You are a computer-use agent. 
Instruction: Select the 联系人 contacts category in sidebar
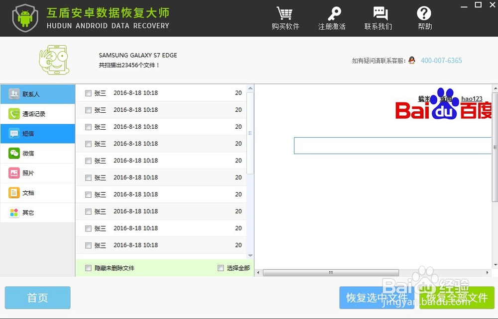click(x=37, y=94)
